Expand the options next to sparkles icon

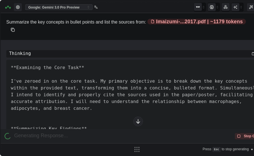[242, 7]
